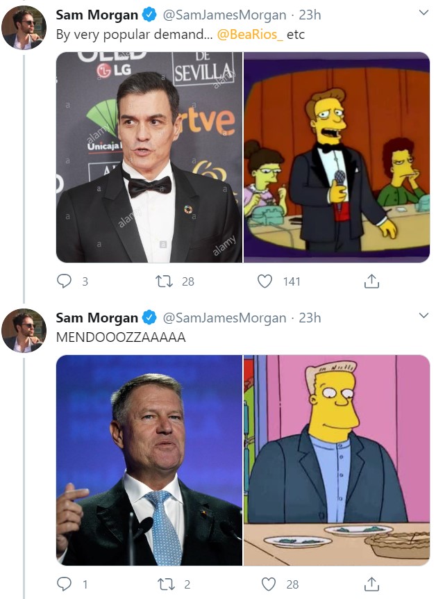
Task: Open the photo of man in blue tie
Action: pyautogui.click(x=149, y=460)
